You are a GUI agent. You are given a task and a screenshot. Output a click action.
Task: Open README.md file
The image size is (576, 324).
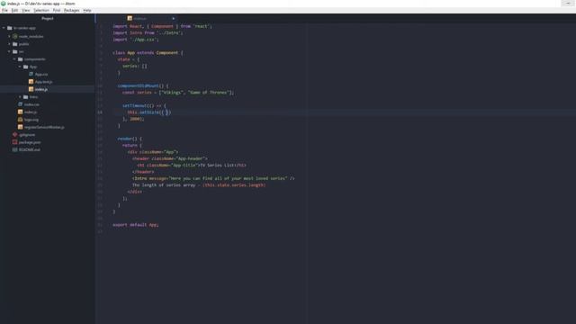30,150
